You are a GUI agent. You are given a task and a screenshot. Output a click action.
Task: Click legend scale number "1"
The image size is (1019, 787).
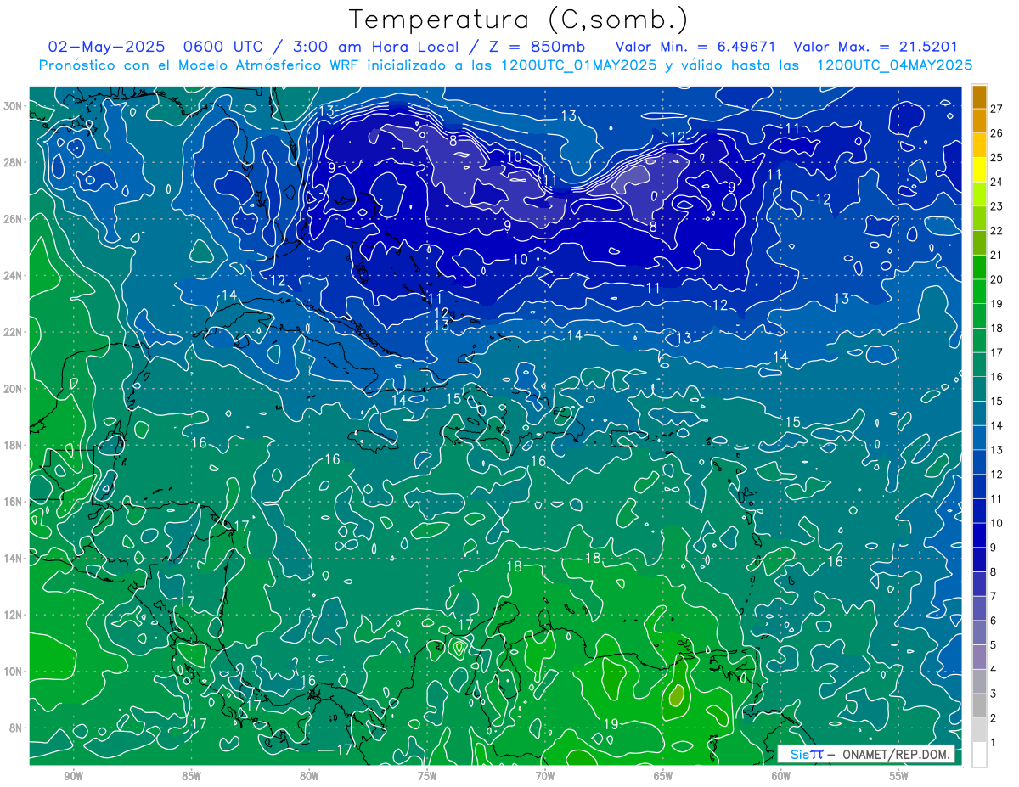[994, 743]
